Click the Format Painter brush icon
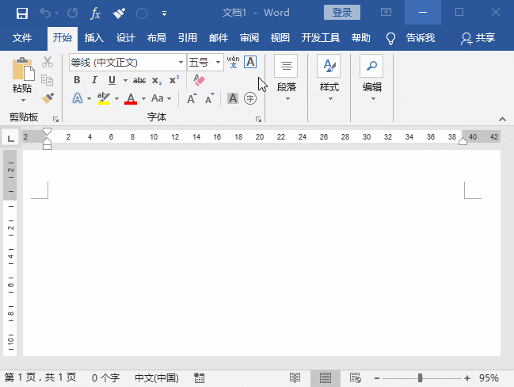Viewport: 514px width, 387px height. coord(48,98)
